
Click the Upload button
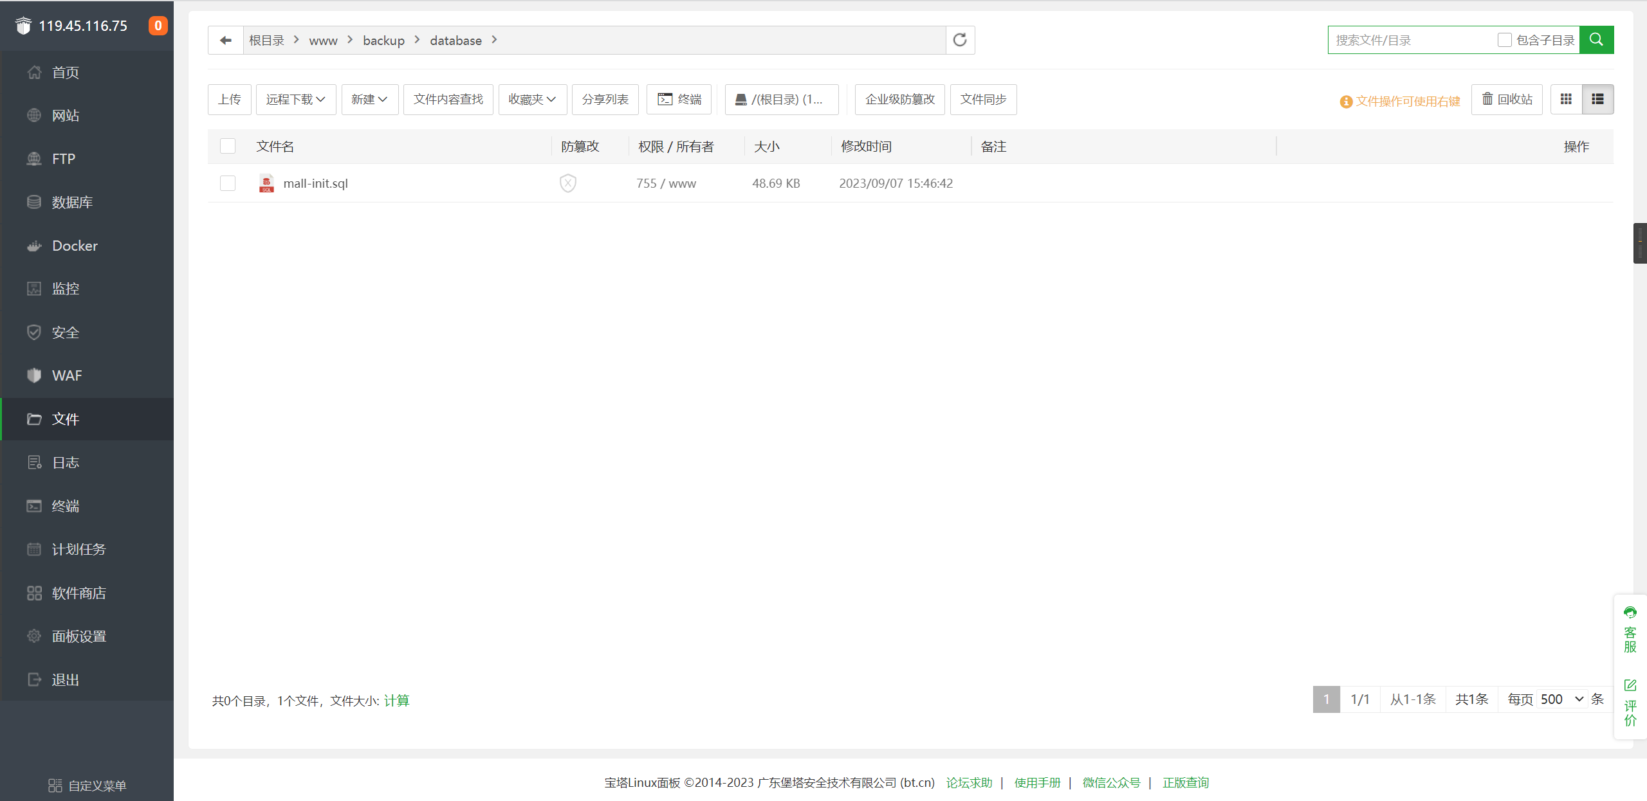pos(229,100)
